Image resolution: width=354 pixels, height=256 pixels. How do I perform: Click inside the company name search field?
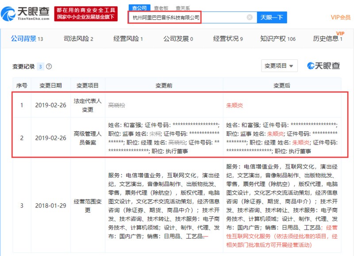pyautogui.click(x=186, y=18)
